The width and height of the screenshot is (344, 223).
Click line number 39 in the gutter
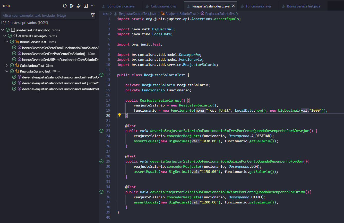(108, 212)
